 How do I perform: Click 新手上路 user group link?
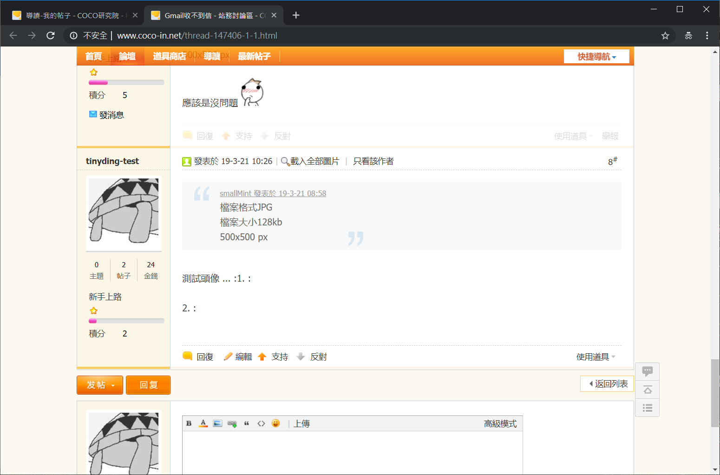(x=105, y=297)
